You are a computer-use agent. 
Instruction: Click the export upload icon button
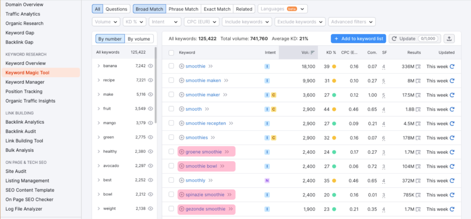(449, 39)
